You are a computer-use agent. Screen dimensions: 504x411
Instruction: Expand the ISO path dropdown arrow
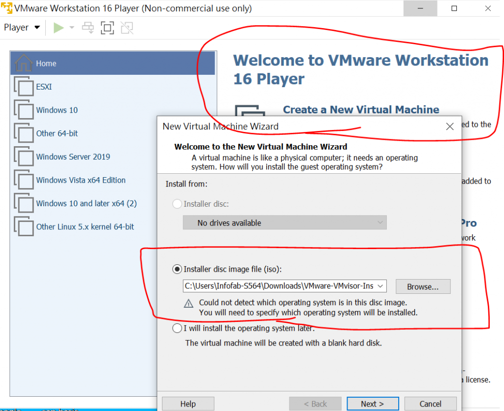tap(380, 286)
